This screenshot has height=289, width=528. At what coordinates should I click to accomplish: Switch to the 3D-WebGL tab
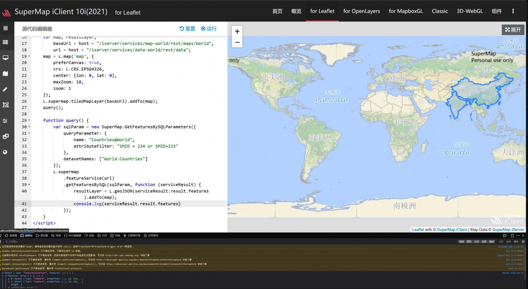470,11
